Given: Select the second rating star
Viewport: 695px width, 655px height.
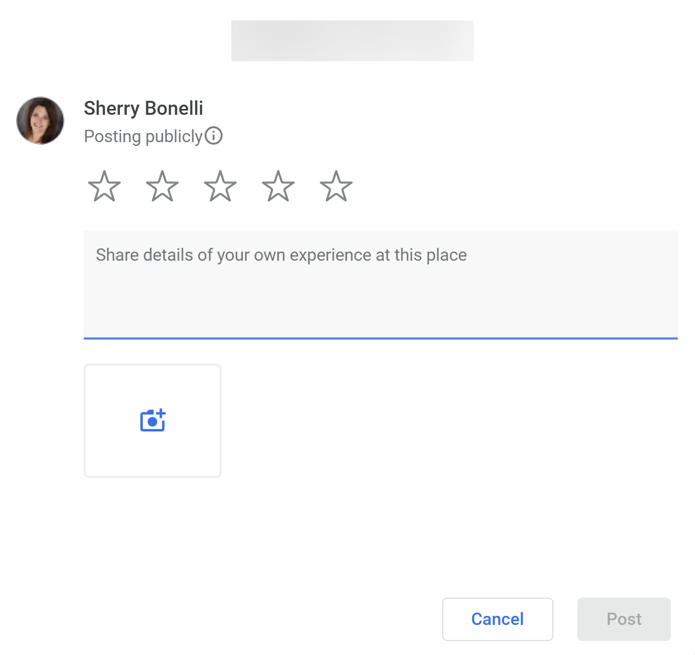Looking at the screenshot, I should point(162,187).
